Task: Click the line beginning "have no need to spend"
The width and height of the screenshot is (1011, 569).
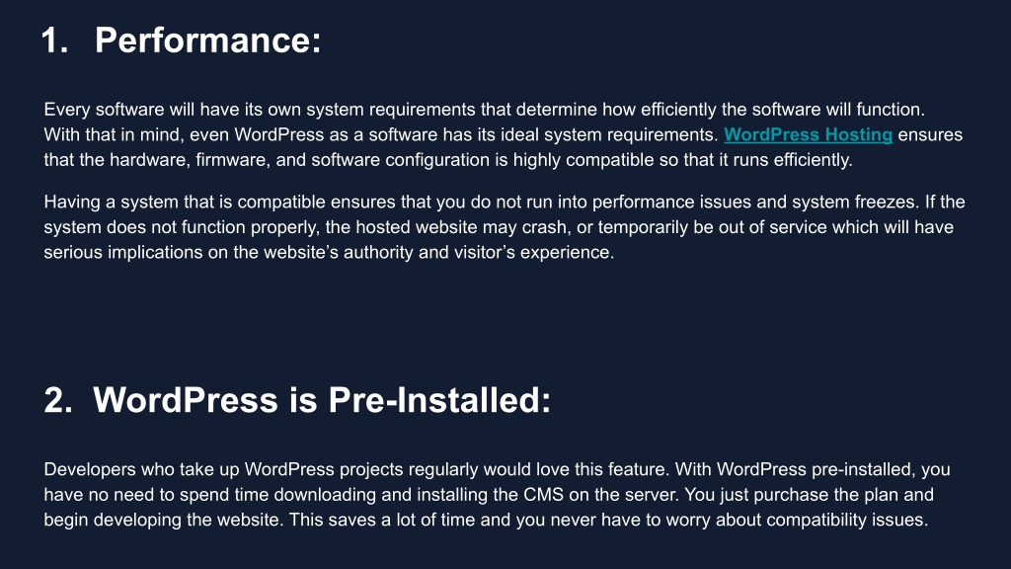Action: pyautogui.click(x=489, y=495)
